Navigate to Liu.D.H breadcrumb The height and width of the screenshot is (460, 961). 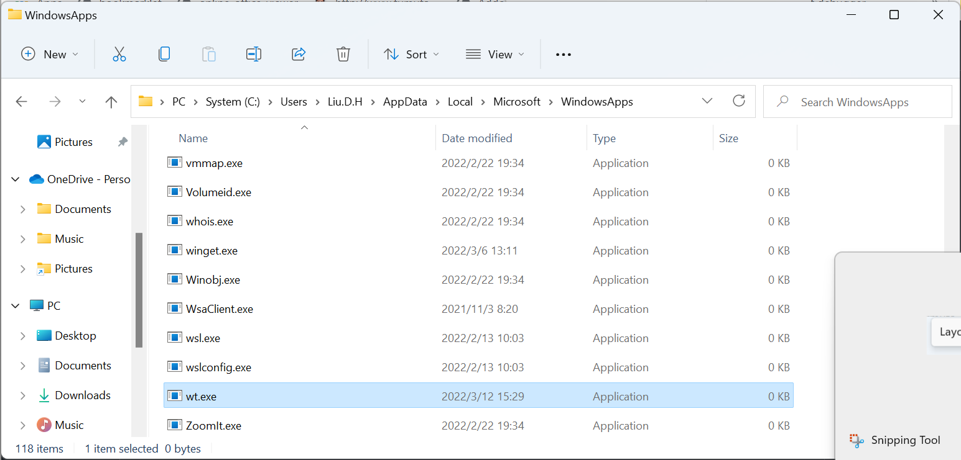(345, 102)
